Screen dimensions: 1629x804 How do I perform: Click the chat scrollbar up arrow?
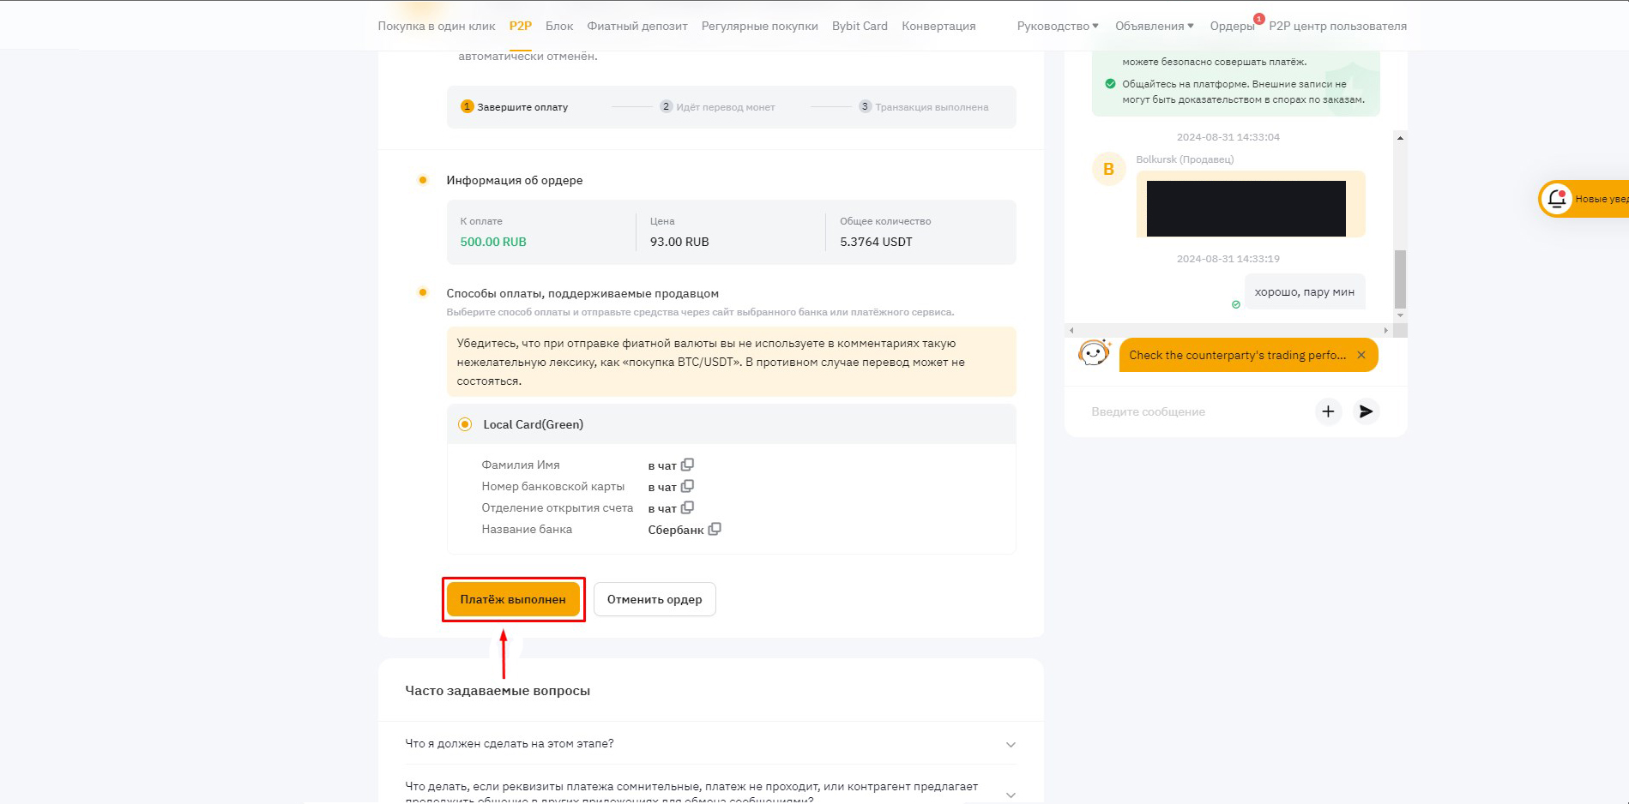click(x=1400, y=137)
